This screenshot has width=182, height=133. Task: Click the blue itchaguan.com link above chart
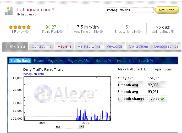click(x=34, y=74)
